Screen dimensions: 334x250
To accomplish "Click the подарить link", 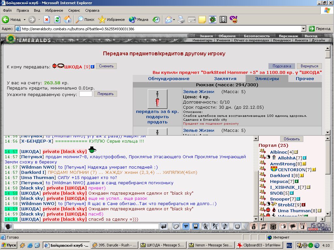I will (157, 117).
